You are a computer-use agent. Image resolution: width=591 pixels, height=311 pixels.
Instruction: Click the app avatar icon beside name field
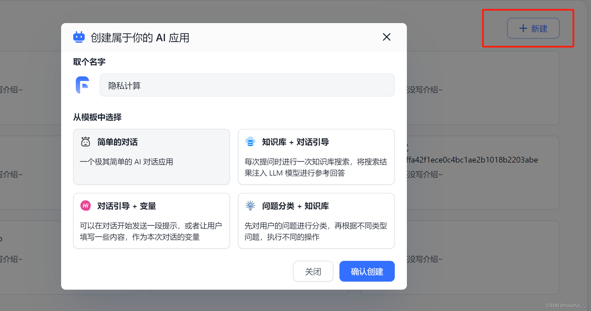click(83, 85)
